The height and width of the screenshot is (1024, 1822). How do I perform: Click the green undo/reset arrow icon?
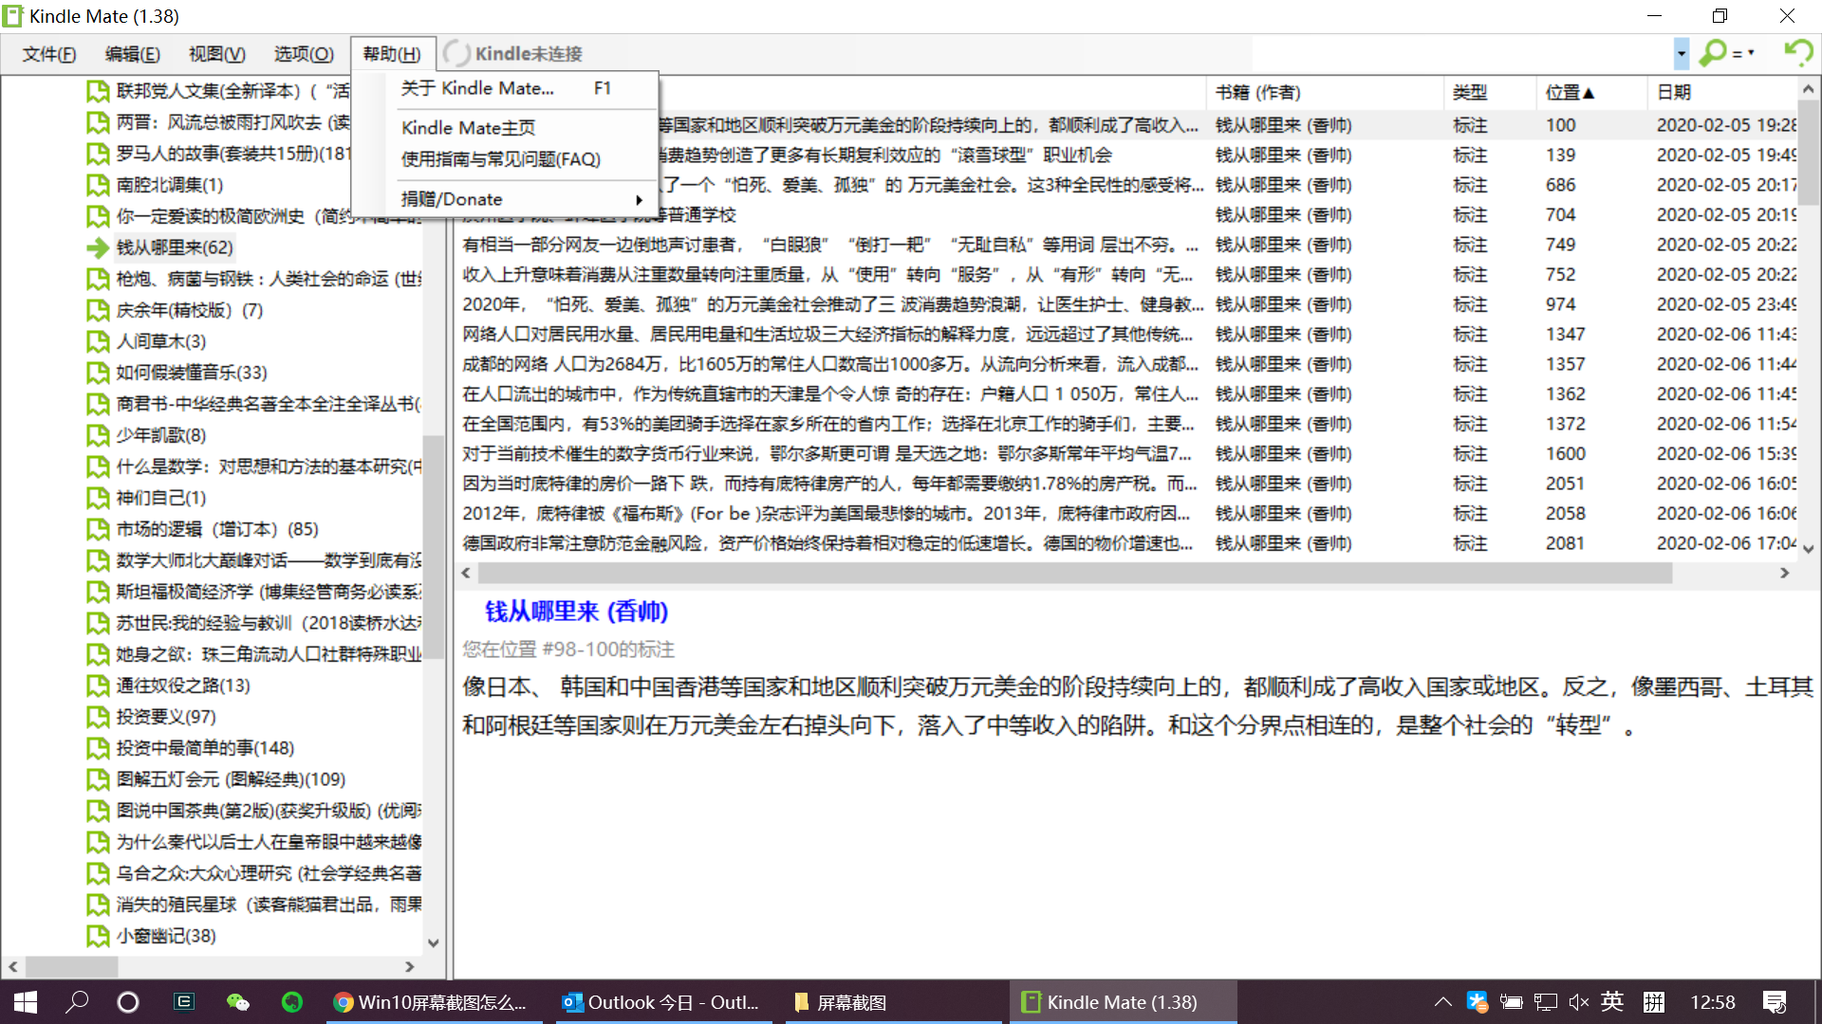pos(1797,53)
